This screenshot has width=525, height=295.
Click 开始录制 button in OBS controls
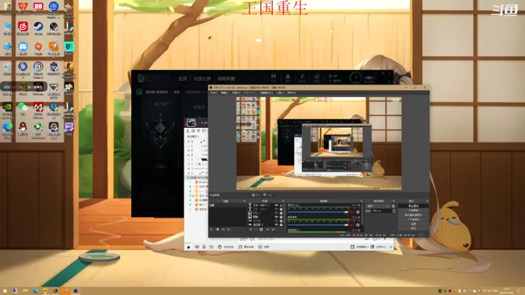pos(413,210)
